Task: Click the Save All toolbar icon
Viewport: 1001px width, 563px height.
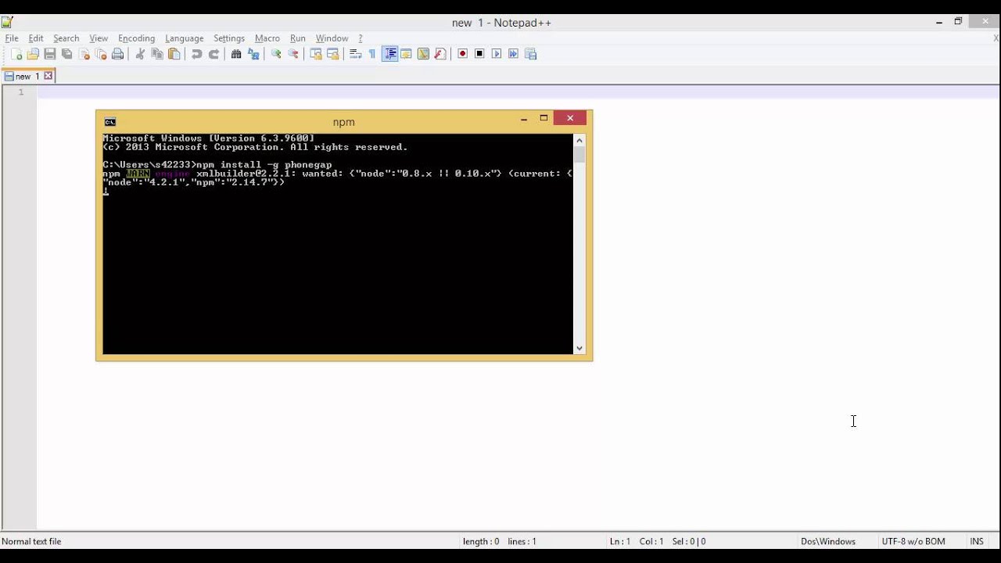Action: [67, 54]
